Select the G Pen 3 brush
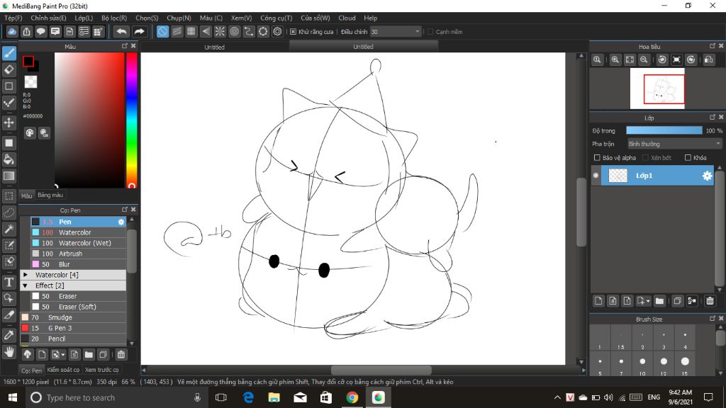Viewport: 726px width, 408px height. (x=73, y=328)
